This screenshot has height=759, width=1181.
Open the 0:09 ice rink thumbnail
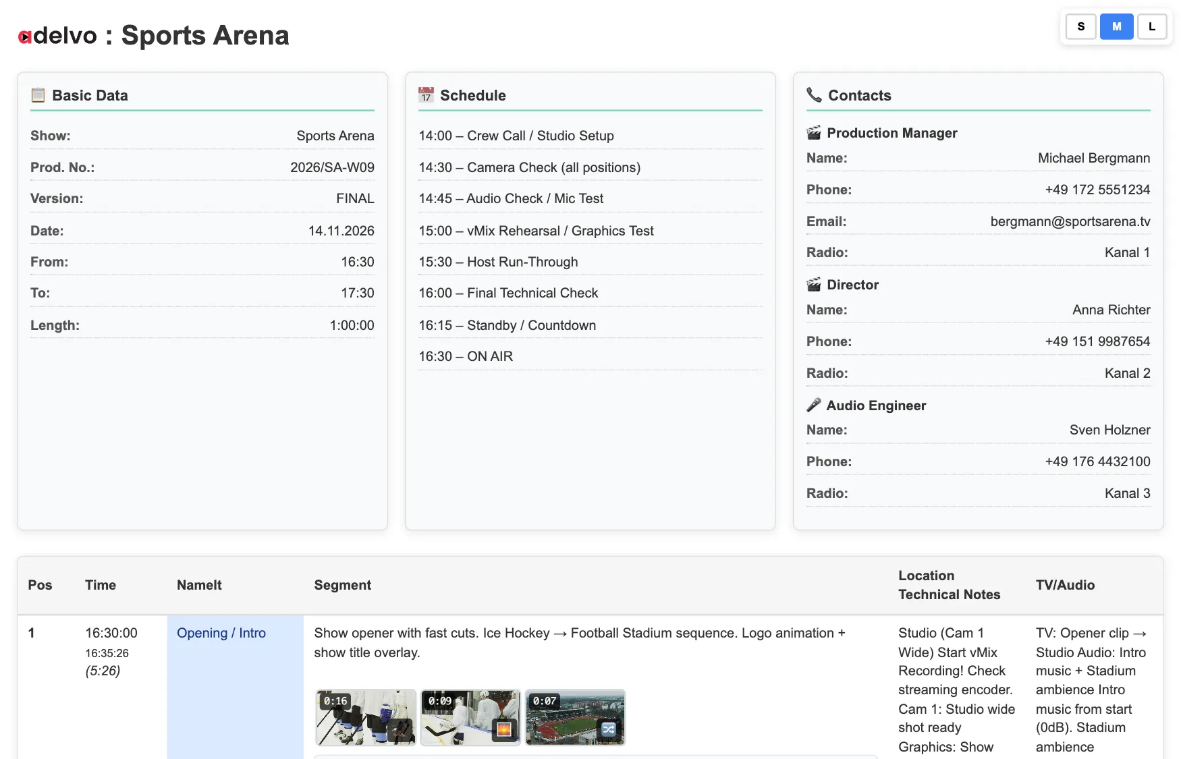tap(470, 717)
